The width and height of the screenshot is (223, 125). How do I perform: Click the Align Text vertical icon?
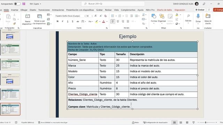click(x=143, y=19)
